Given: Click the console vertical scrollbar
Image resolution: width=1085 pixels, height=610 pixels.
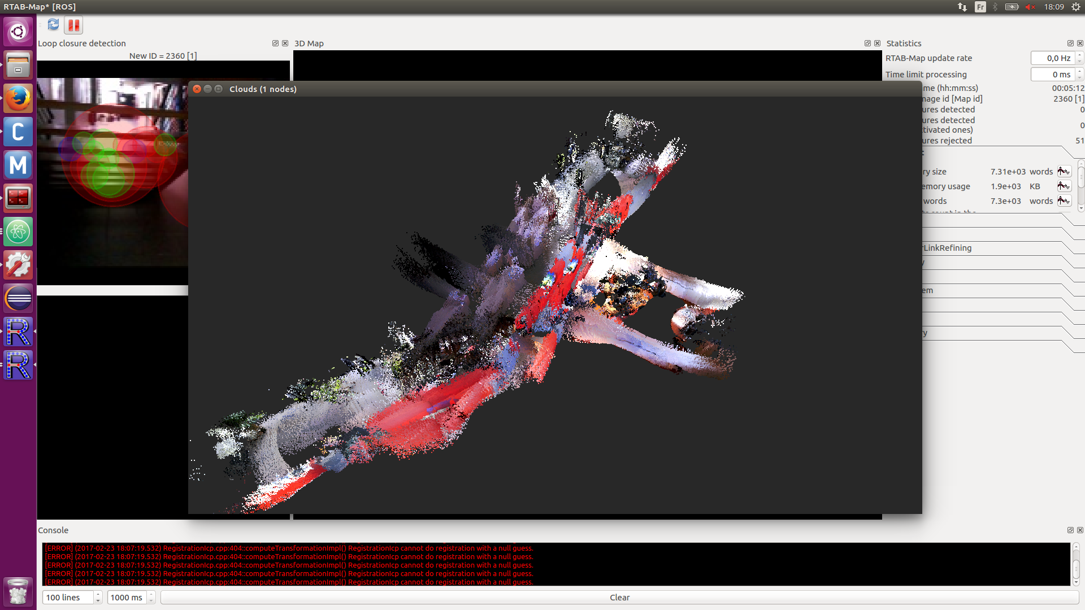Looking at the screenshot, I should tap(1076, 564).
